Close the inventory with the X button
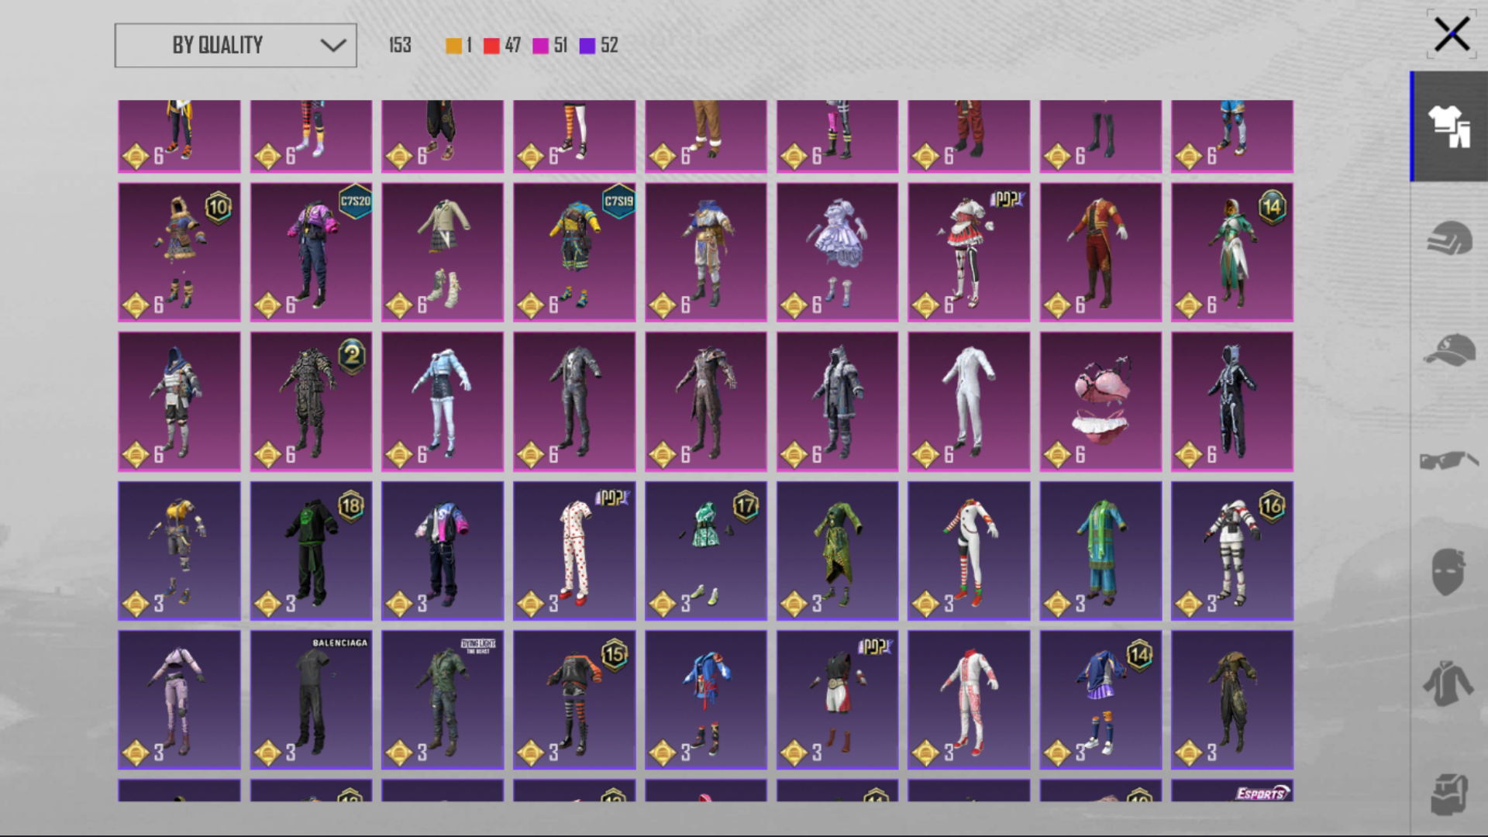 coord(1452,35)
